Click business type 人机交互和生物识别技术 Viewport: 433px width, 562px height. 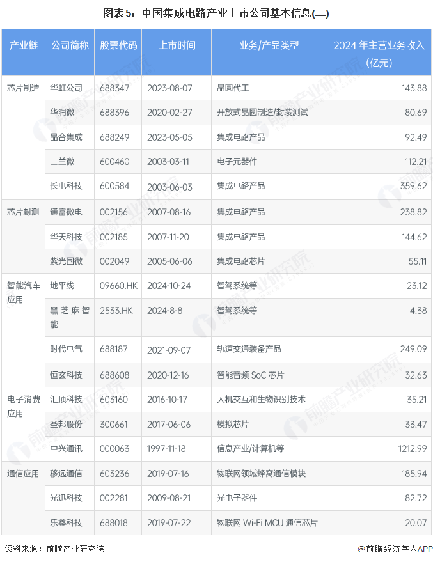tap(262, 400)
